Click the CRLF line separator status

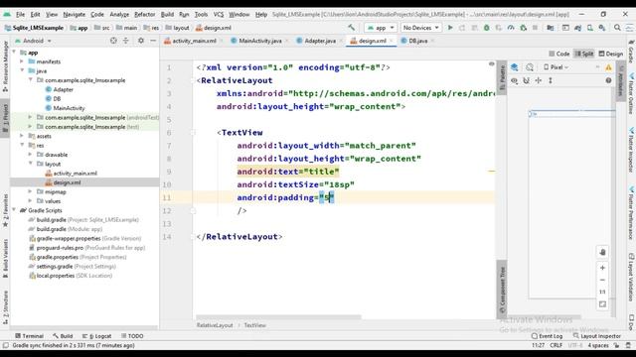point(556,345)
